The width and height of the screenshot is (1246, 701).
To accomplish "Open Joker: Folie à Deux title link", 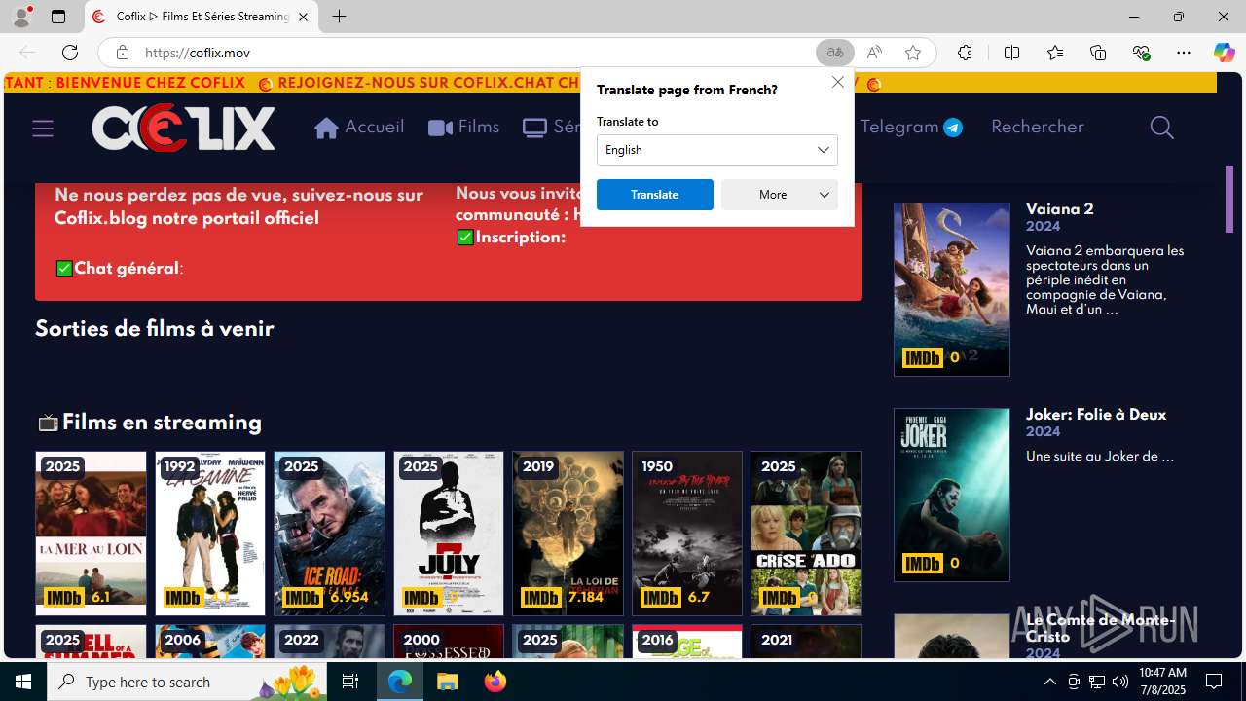I will [1095, 415].
